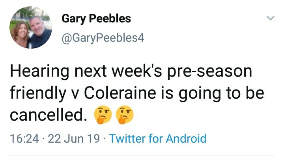The height and width of the screenshot is (156, 284).
Task: Click the 22 Jun 19 date
Action: coord(74,138)
